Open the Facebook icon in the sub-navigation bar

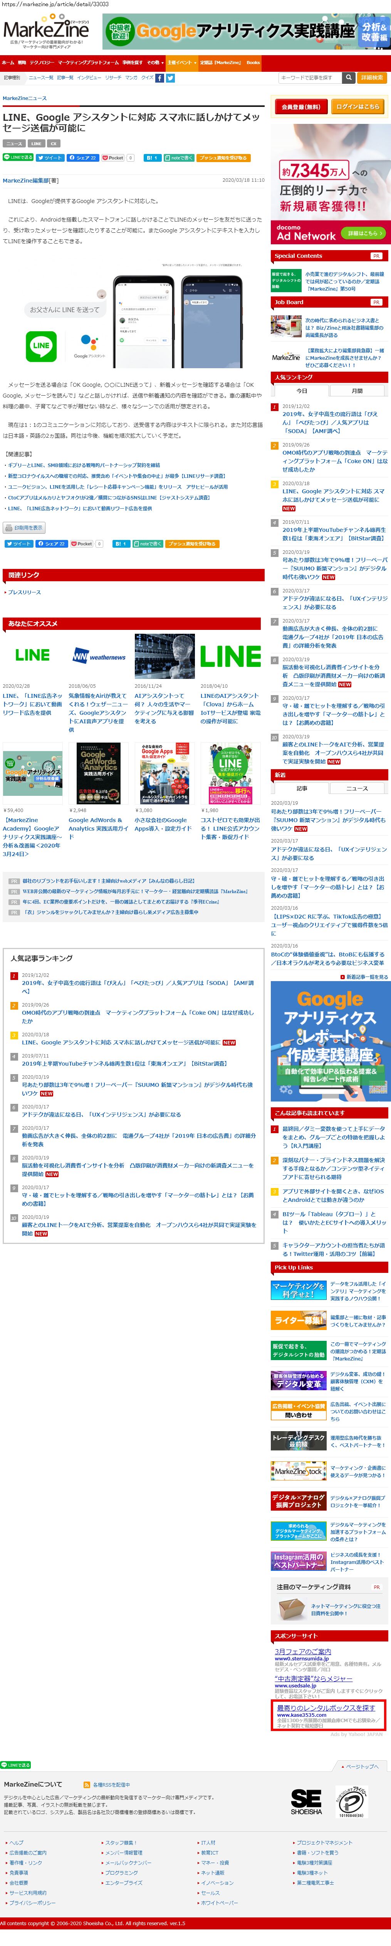(160, 78)
